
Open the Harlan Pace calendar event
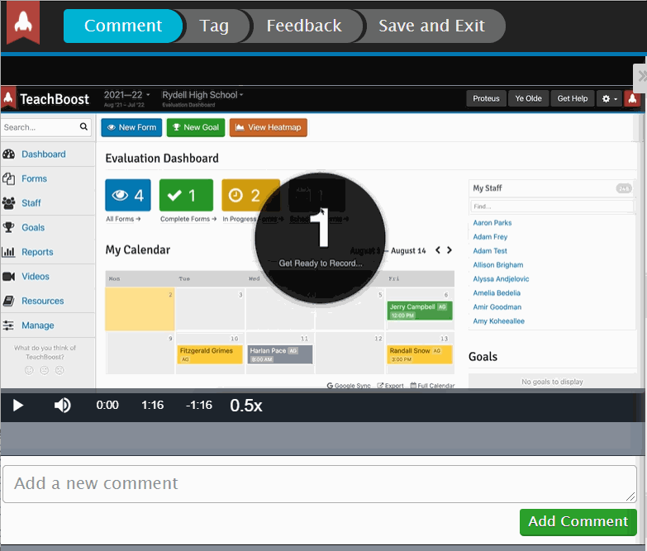tap(280, 354)
